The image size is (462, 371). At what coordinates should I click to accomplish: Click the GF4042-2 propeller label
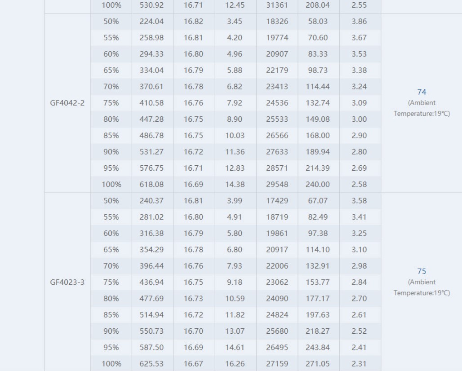67,103
